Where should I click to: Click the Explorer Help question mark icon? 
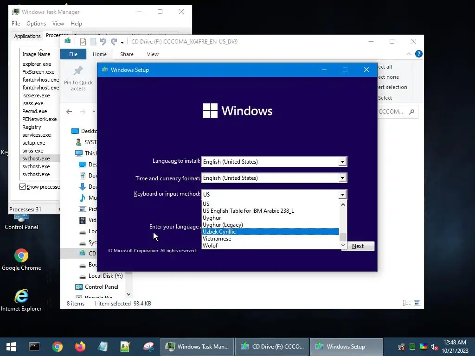pos(419,54)
